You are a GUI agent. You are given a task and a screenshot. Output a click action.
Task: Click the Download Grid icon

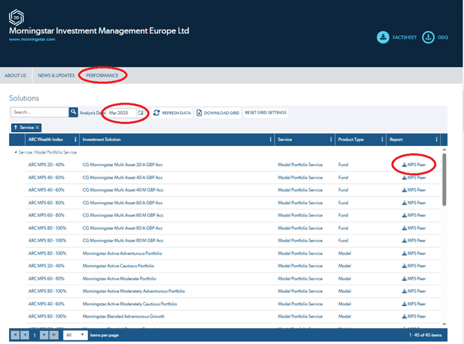tap(199, 113)
